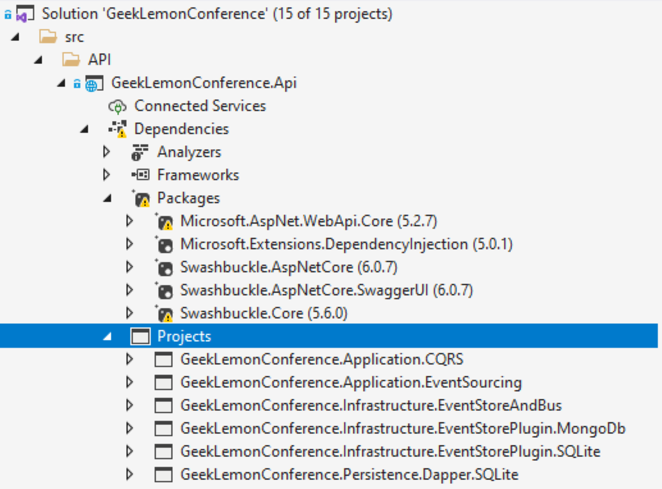Screen dimensions: 662x489
Task: Click EventStorePlugin.MongoDb project icon
Action: click(163, 429)
